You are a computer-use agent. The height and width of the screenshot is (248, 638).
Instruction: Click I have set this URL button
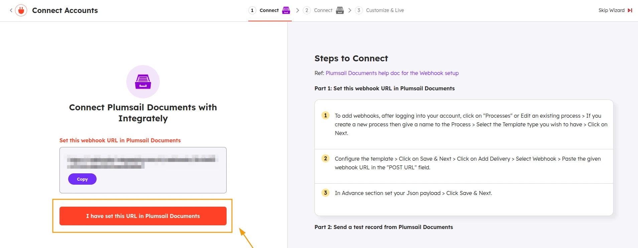pyautogui.click(x=143, y=216)
